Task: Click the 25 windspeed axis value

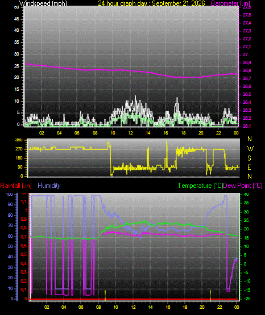Action: [x=16, y=66]
